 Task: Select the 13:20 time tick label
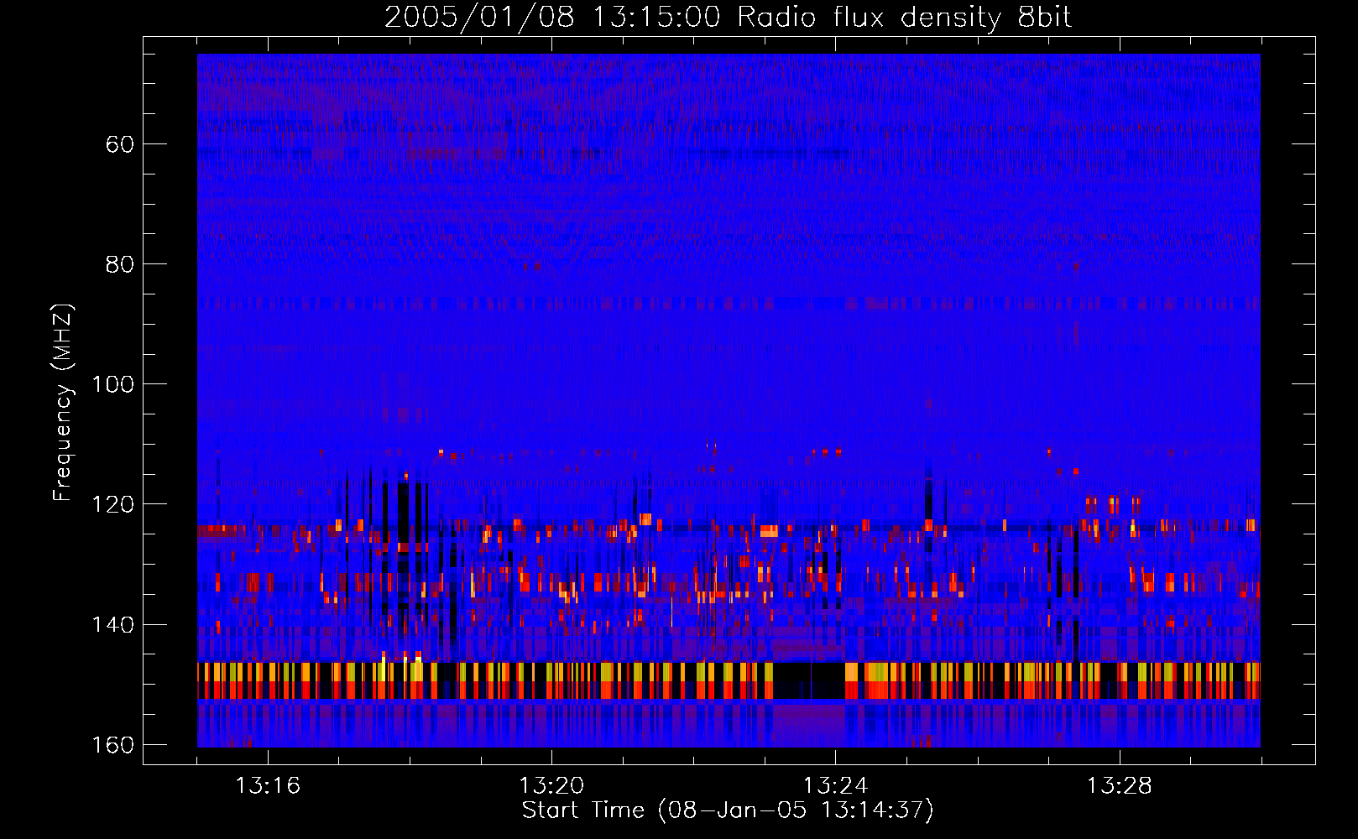(551, 786)
